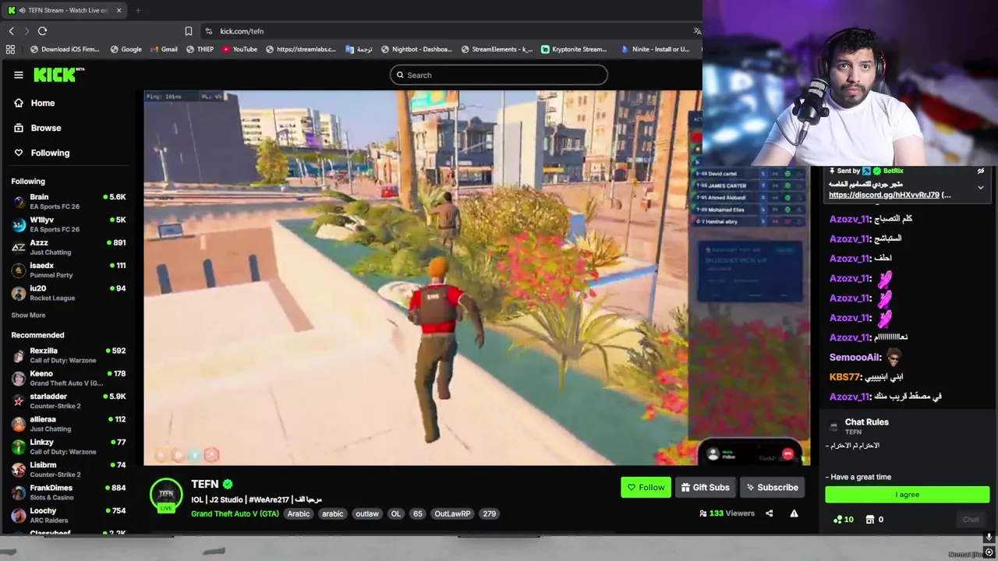Open the THIEP bookmark
Image resolution: width=998 pixels, height=561 pixels.
pyautogui.click(x=199, y=49)
